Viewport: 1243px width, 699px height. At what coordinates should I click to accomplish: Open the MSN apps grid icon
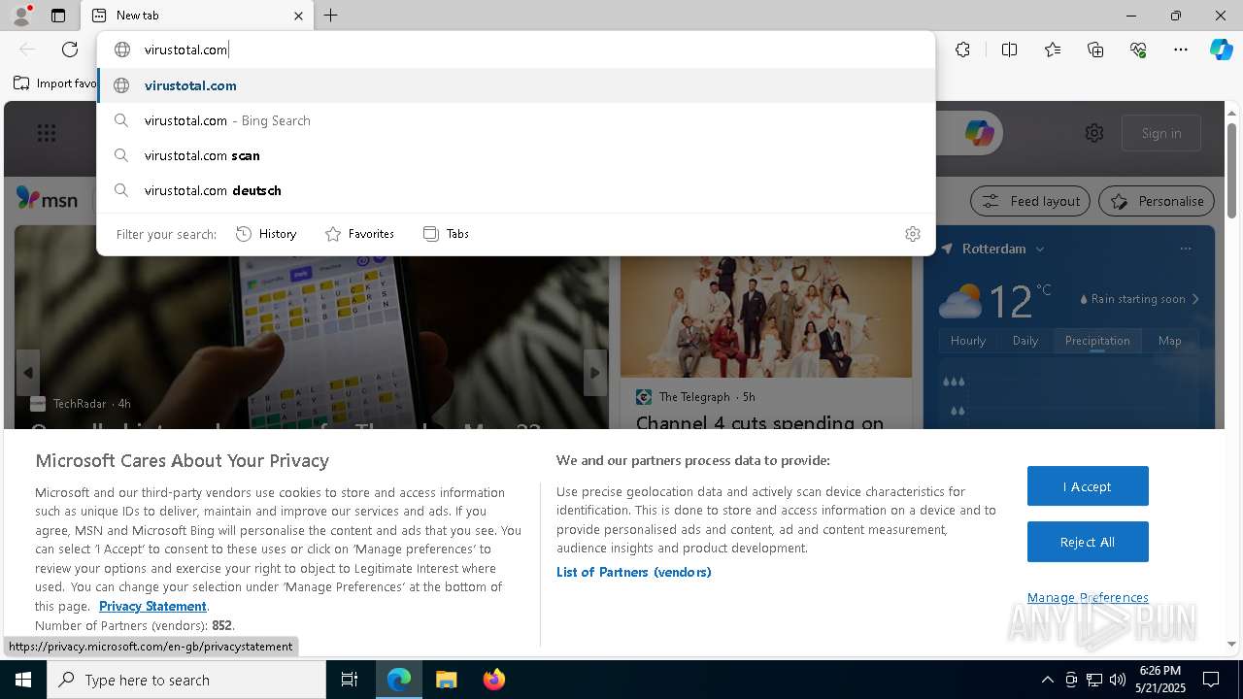pyautogui.click(x=47, y=133)
